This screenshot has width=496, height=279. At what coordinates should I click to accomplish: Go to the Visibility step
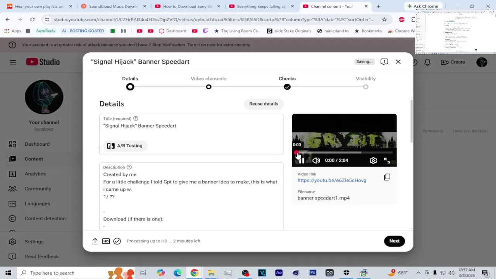(366, 83)
